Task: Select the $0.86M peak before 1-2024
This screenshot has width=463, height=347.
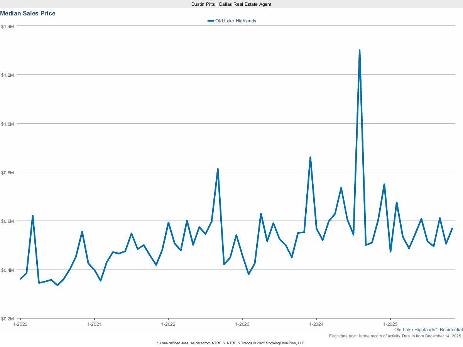Action: (310, 157)
